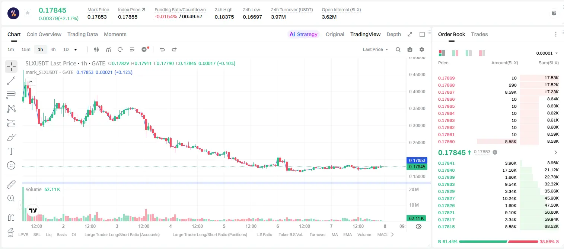Open Order Book three-dot options menu
The width and height of the screenshot is (564, 249).
(x=556, y=34)
